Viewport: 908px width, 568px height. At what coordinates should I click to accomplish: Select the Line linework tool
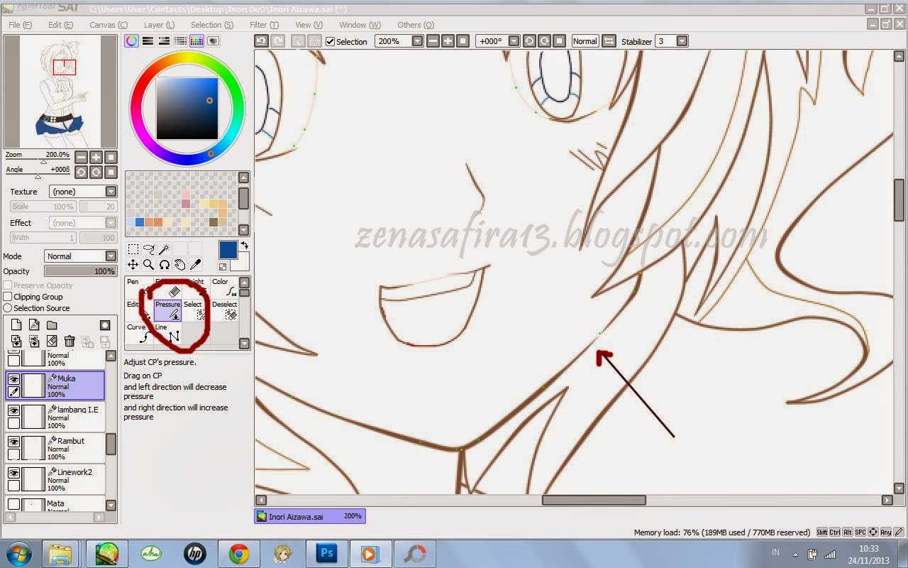point(168,334)
